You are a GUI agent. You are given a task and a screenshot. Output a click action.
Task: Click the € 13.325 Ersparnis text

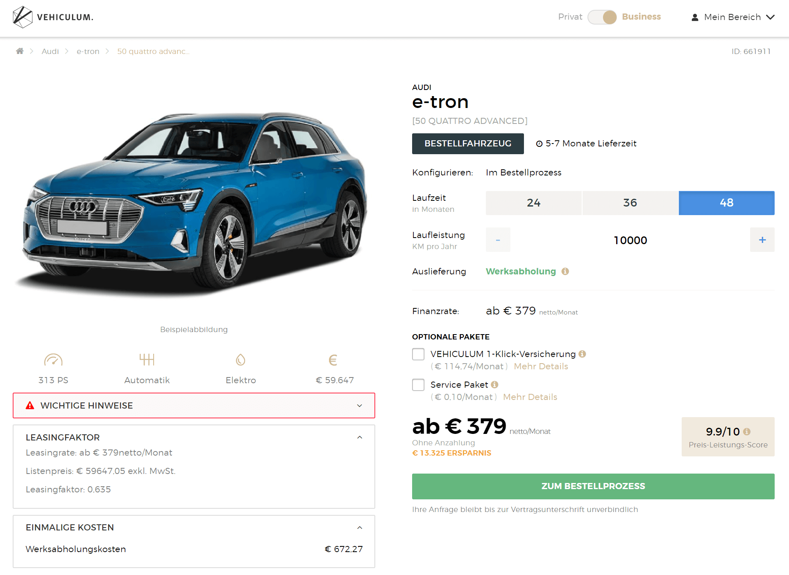pos(451,453)
